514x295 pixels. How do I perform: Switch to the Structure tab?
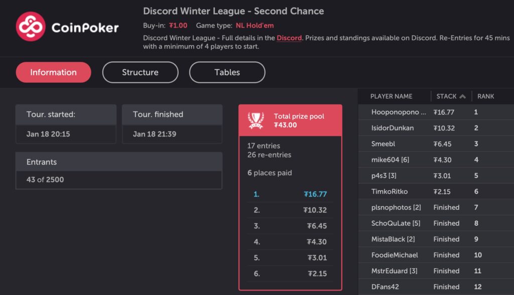click(140, 72)
